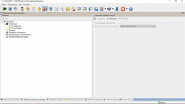The image size is (185, 104).
Task: Switch to the Бизнес-отчеты tab
Action: click(126, 99)
